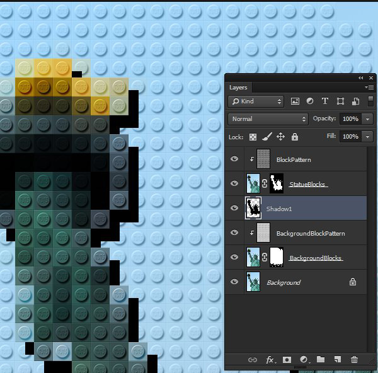Click the Fill label
The height and width of the screenshot is (373, 378).
tap(331, 136)
